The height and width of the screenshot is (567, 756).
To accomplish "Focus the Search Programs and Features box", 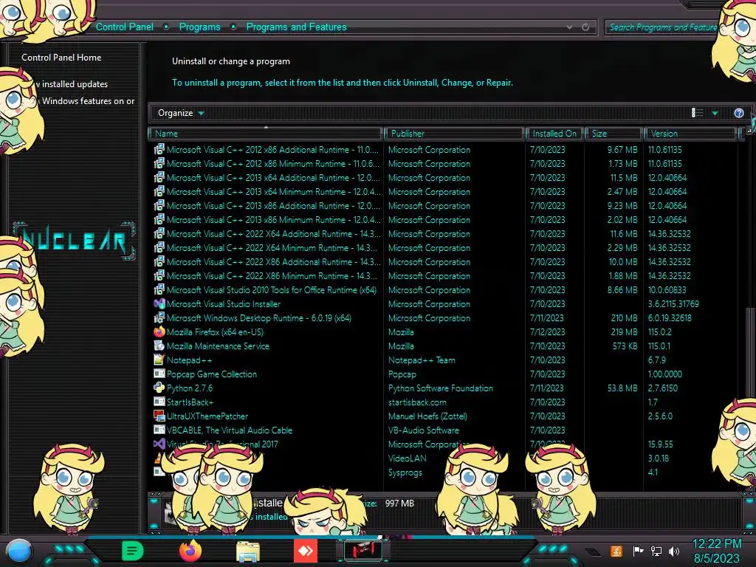I will pos(663,27).
